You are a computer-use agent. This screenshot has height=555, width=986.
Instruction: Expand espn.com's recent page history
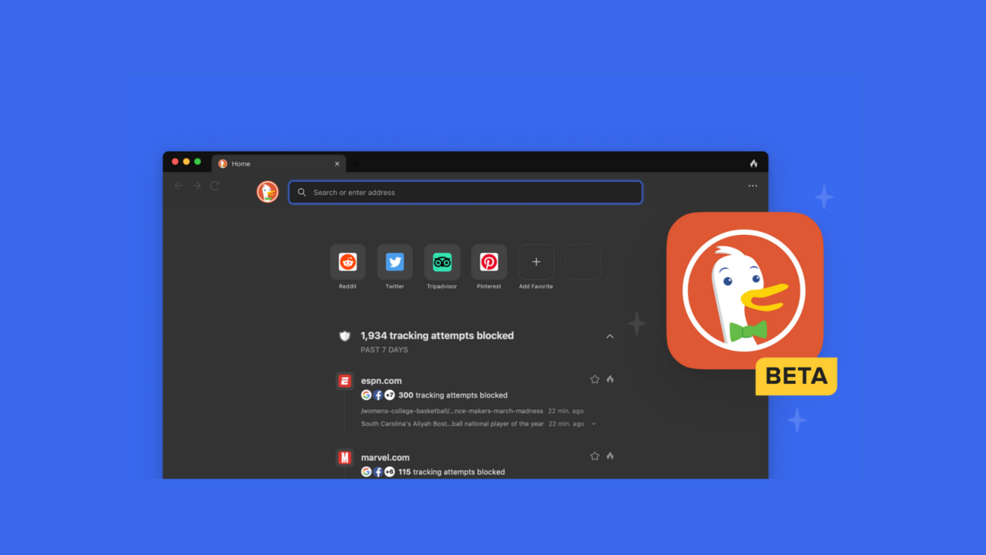tap(592, 423)
